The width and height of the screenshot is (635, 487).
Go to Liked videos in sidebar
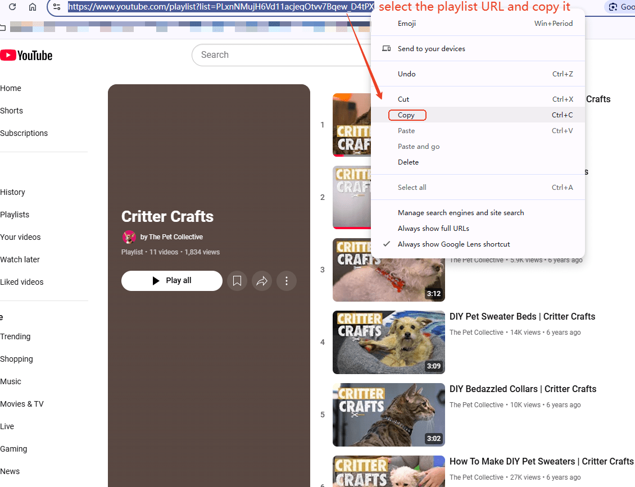point(22,282)
